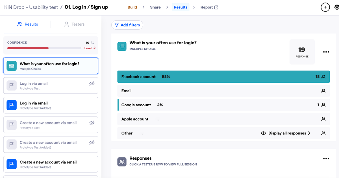This screenshot has width=339, height=178.
Task: Click the red Confidence level progress bar
Action: click(28, 48)
